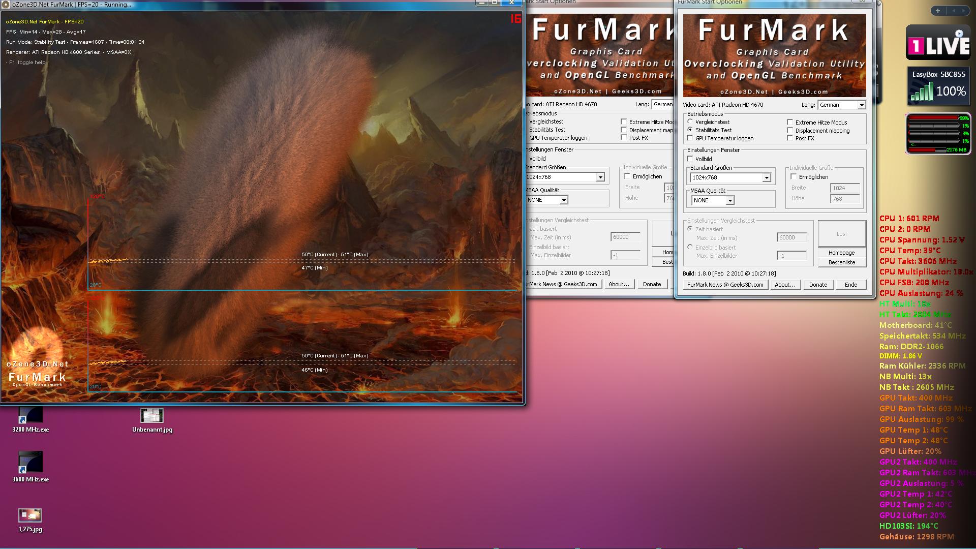Viewport: 976px width, 549px height.
Task: Expand the 1024x768 Standard Größen dropdown
Action: [766, 178]
